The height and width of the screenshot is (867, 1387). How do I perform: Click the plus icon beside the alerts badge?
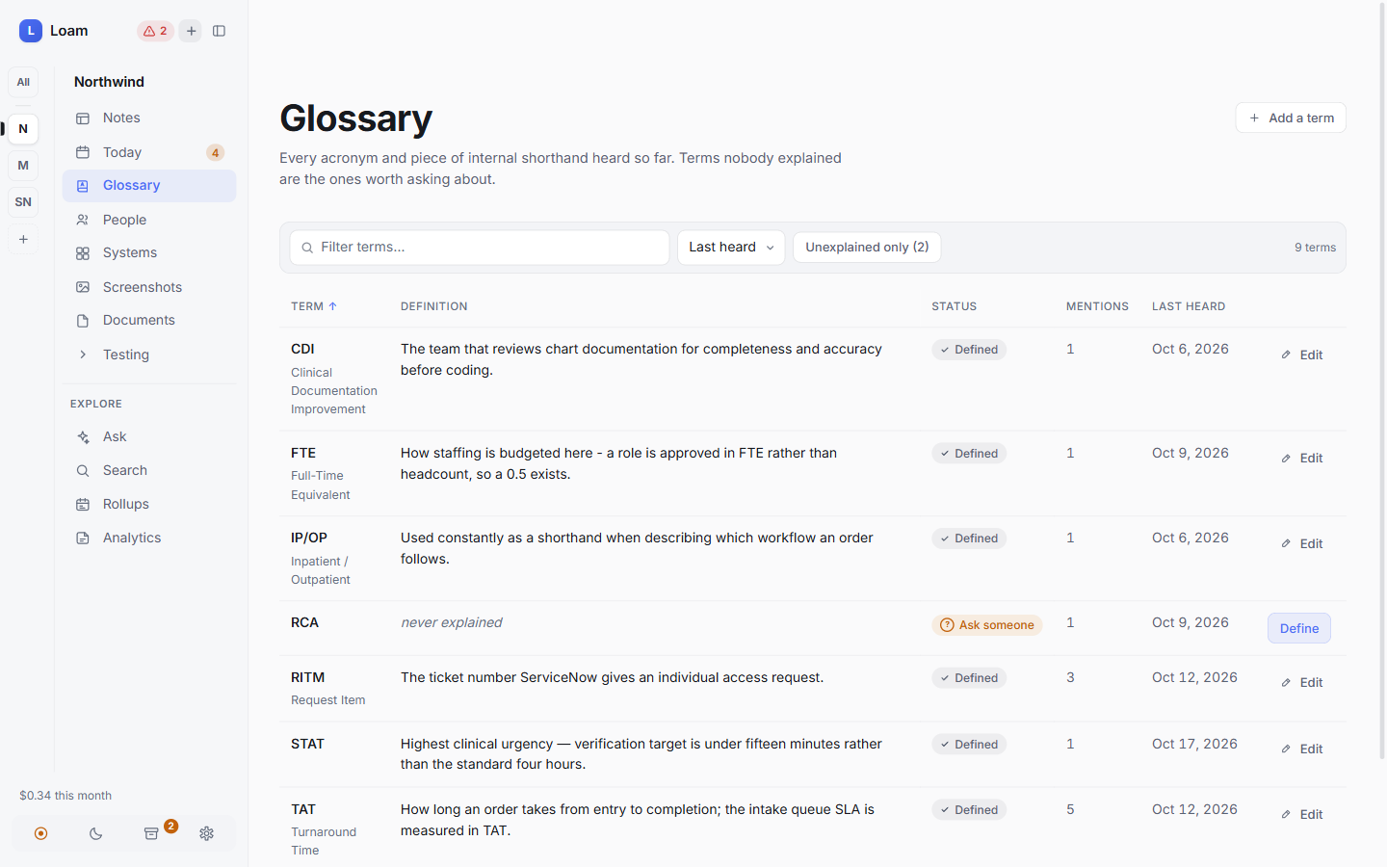click(x=192, y=31)
